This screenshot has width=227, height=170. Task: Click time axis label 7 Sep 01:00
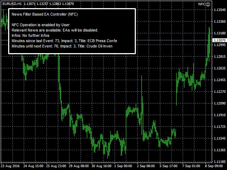click(x=191, y=166)
